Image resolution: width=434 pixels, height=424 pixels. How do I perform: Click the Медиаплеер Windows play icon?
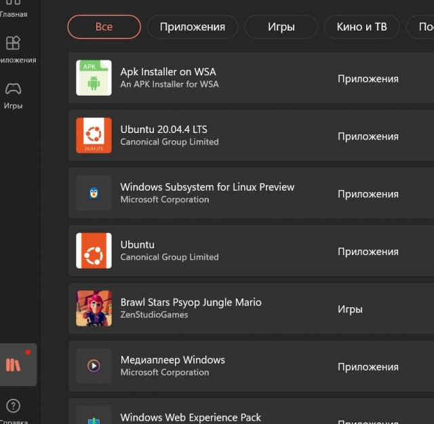[94, 366]
